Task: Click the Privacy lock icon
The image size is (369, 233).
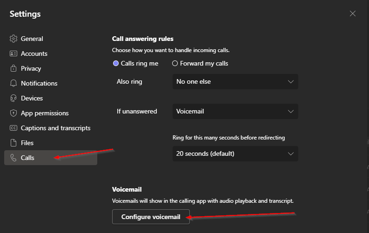Action: coord(13,68)
